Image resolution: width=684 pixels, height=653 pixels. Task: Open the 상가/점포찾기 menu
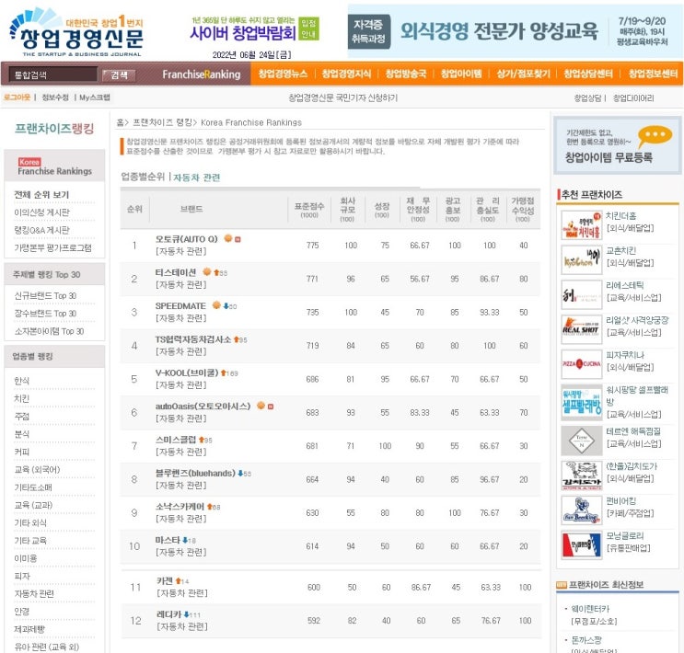(x=524, y=74)
